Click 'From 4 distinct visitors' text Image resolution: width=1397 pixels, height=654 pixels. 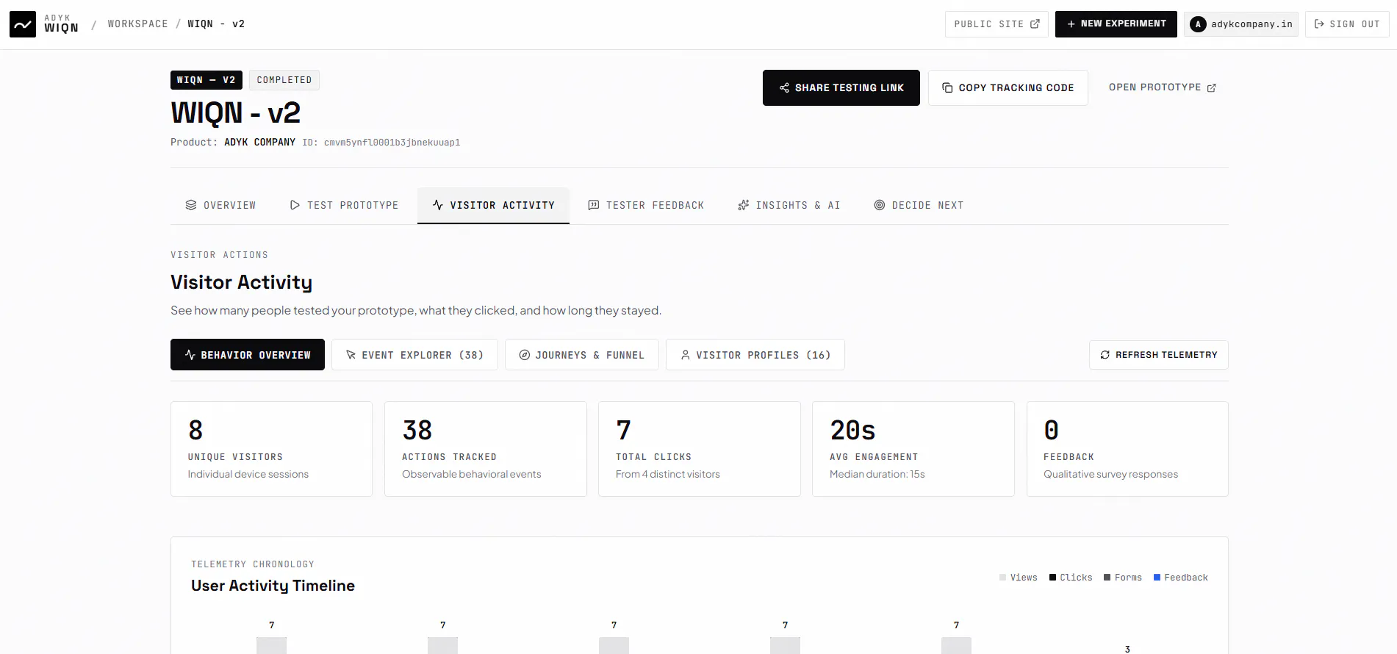pyautogui.click(x=668, y=475)
